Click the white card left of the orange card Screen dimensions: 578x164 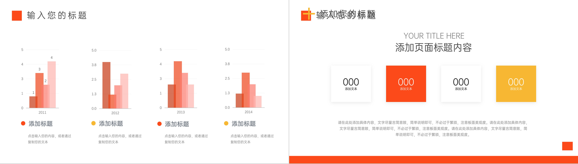[x=351, y=84]
